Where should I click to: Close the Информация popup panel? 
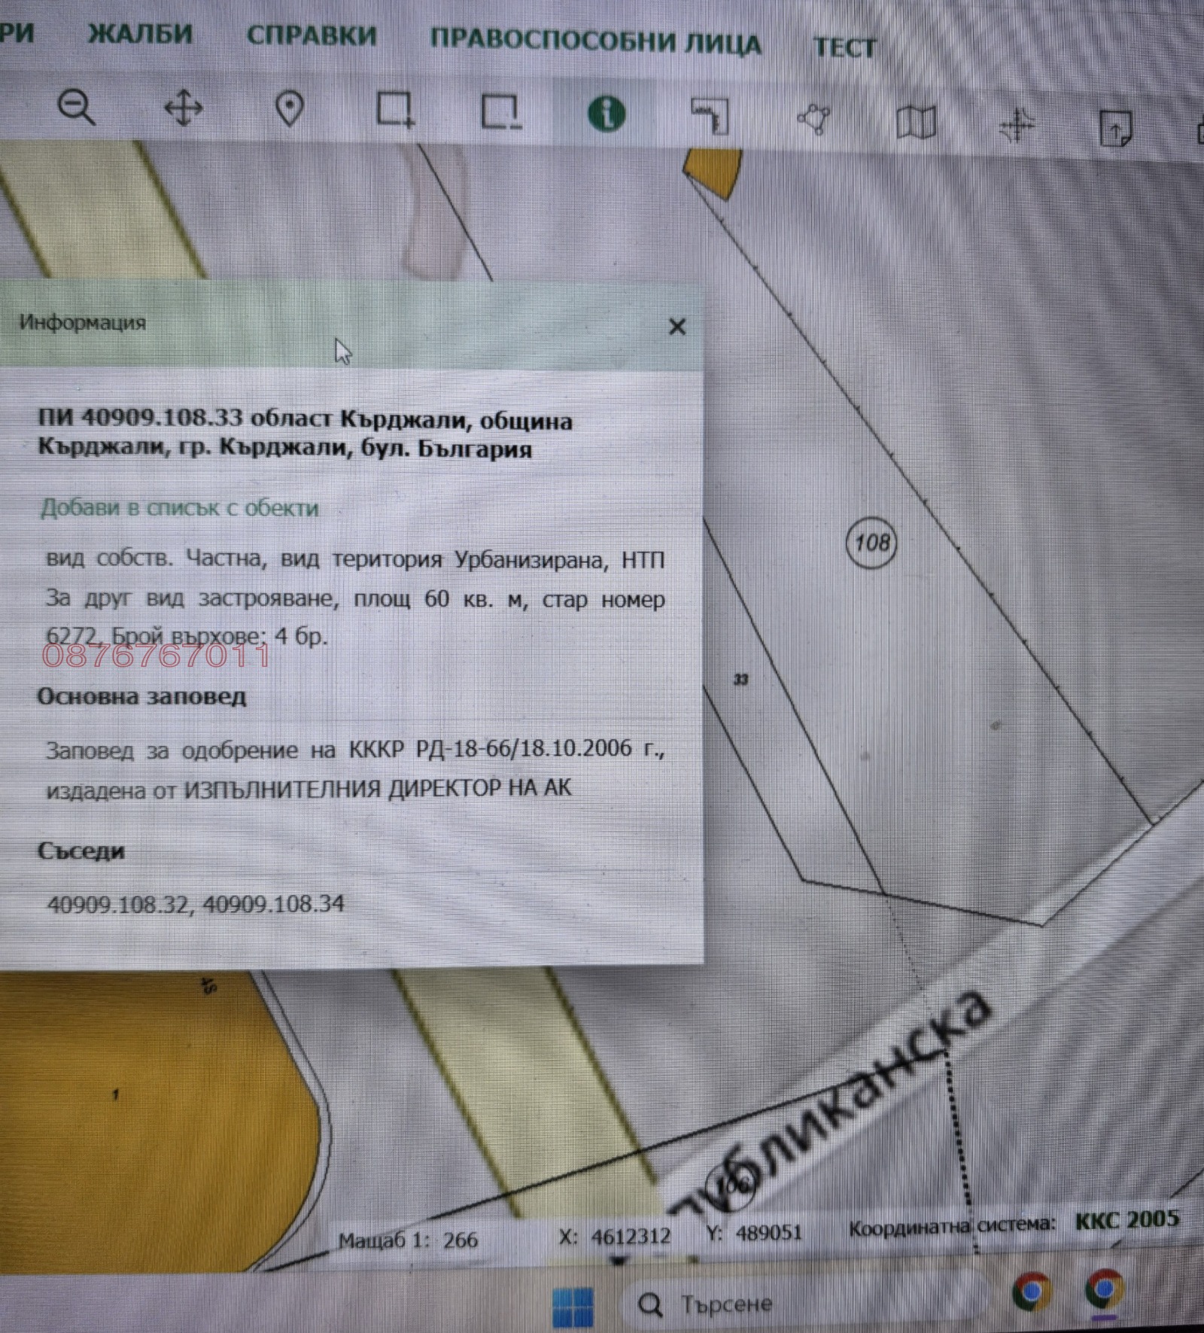click(x=677, y=327)
